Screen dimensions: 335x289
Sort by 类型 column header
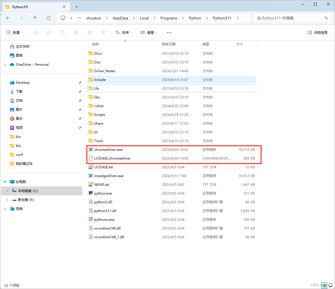[x=217, y=44]
